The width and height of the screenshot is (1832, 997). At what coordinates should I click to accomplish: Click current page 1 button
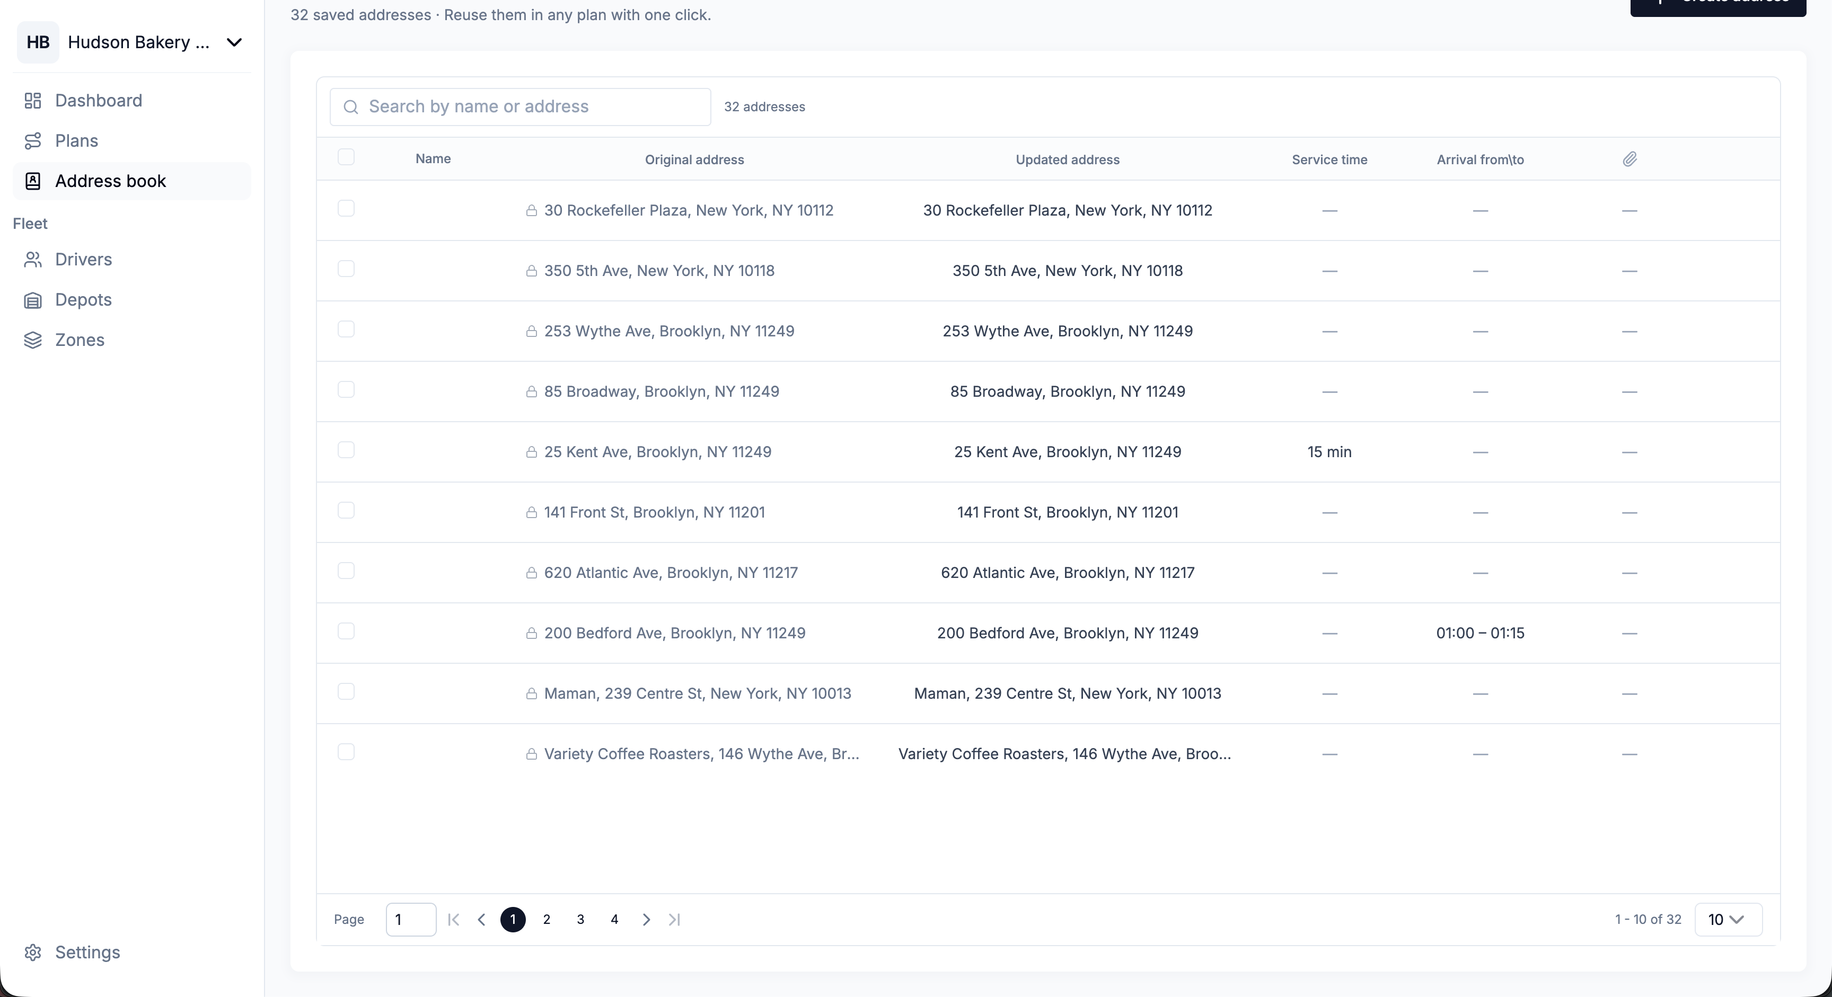pyautogui.click(x=513, y=920)
